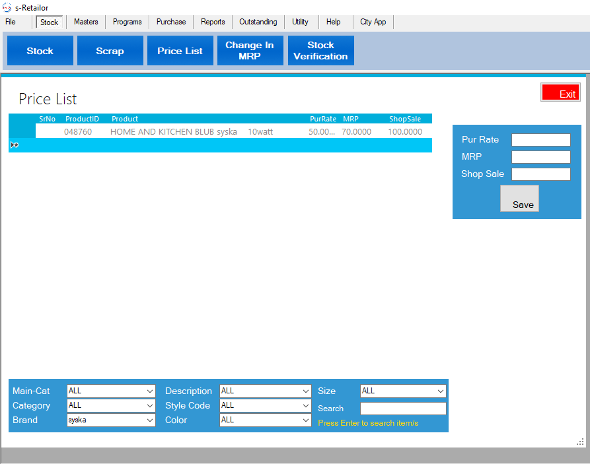Click the Pur Rate input field
The width and height of the screenshot is (590, 464).
(x=540, y=140)
